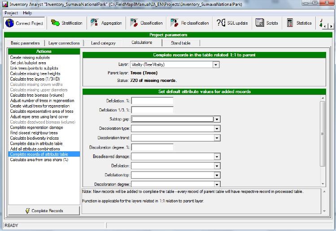Viewport: 336px width, 231px height.
Task: Open the Project menu
Action: coord(11,13)
